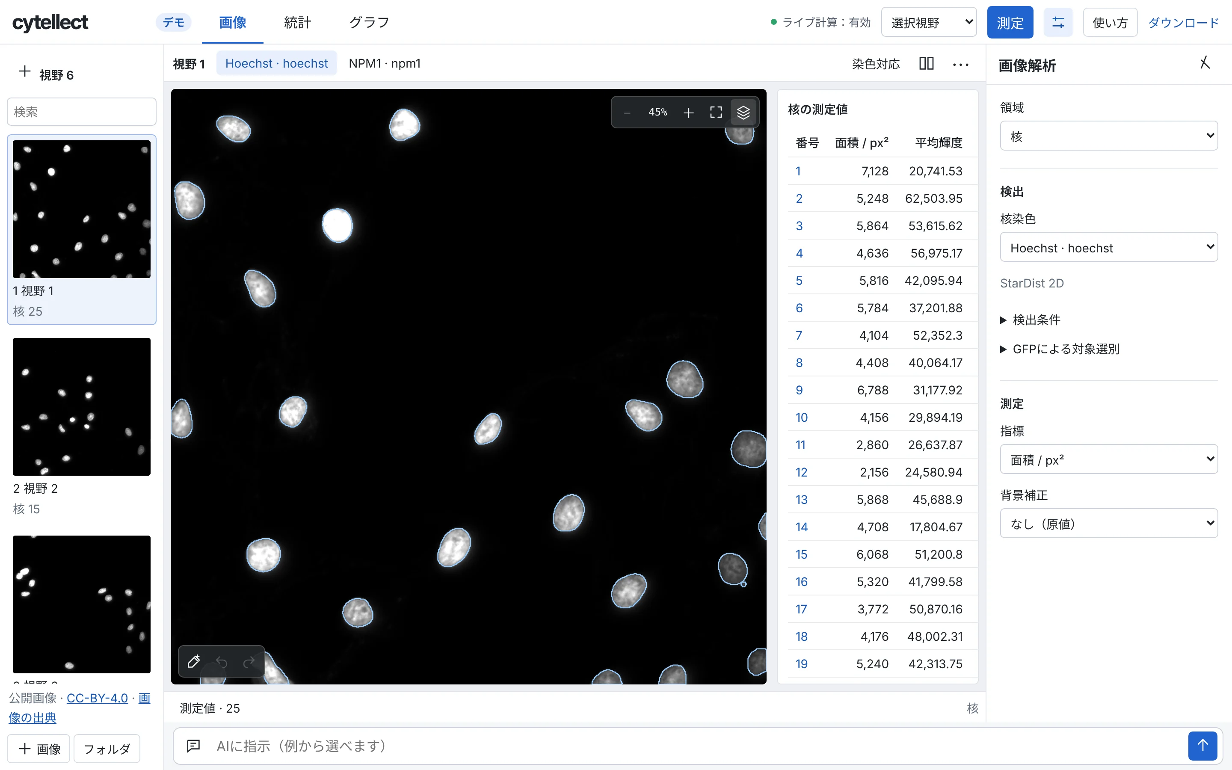Open fullscreen view of the image
The height and width of the screenshot is (770, 1232).
tap(716, 113)
